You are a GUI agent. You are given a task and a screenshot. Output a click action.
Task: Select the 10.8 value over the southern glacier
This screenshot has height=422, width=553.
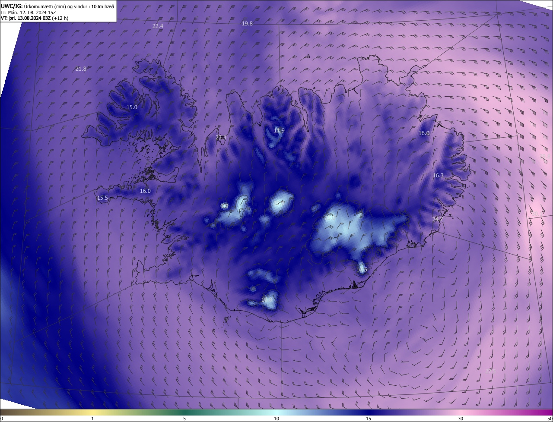267,299
